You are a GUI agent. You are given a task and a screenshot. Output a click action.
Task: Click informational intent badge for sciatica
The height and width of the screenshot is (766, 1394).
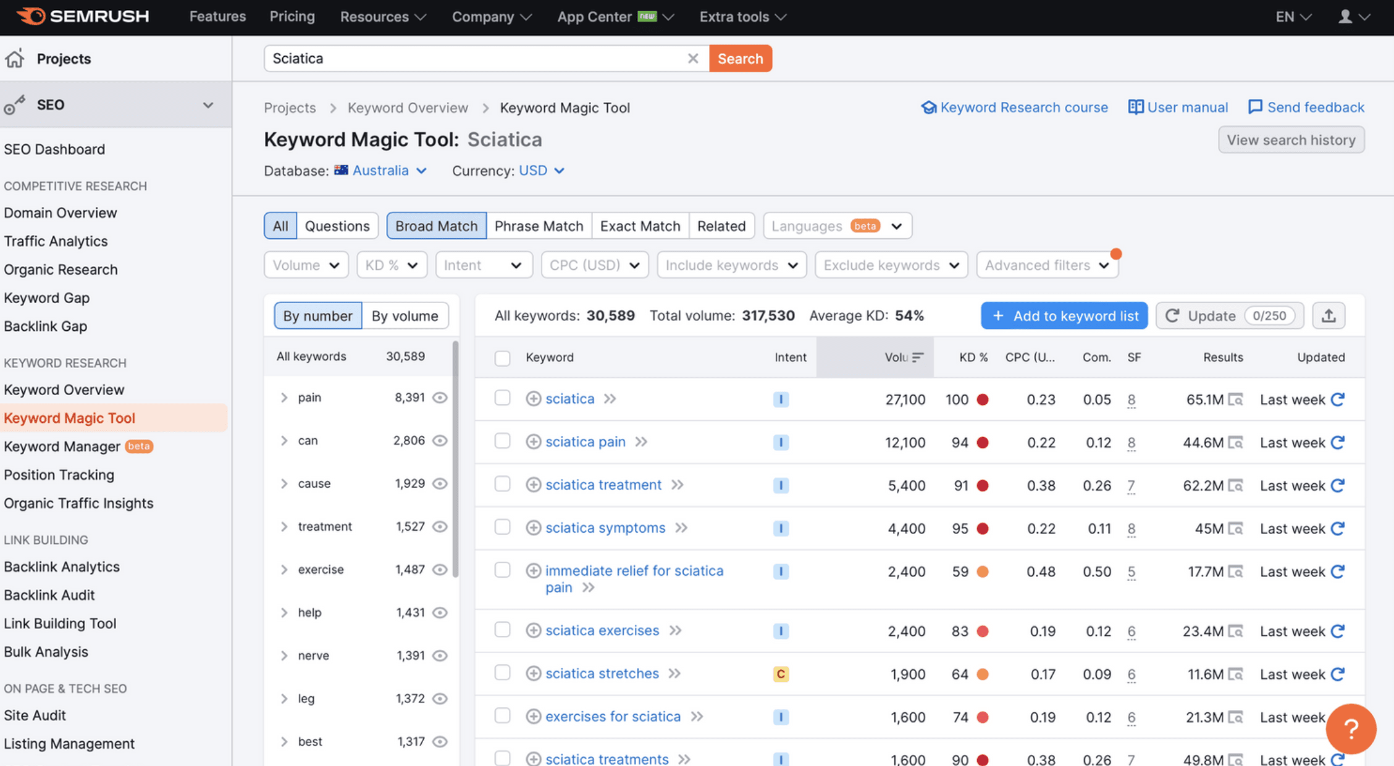click(781, 399)
